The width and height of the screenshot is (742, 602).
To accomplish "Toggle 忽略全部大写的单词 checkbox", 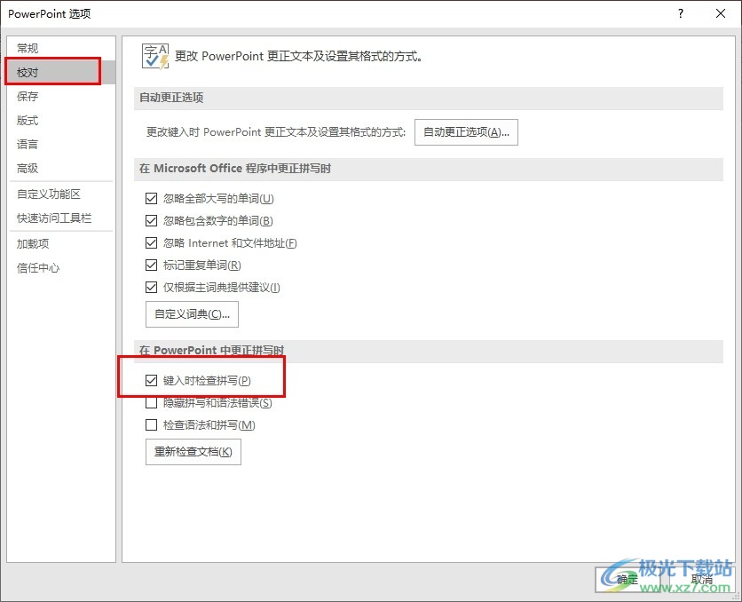I will (151, 199).
